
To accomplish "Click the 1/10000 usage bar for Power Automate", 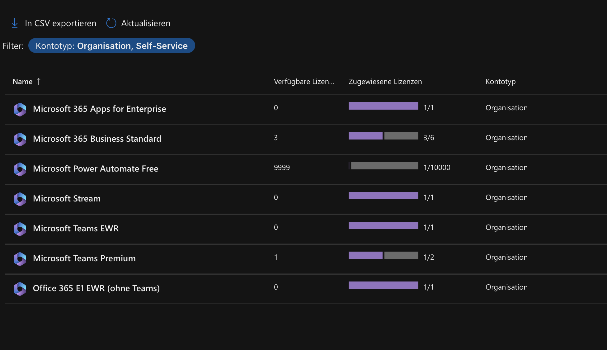I will [383, 166].
